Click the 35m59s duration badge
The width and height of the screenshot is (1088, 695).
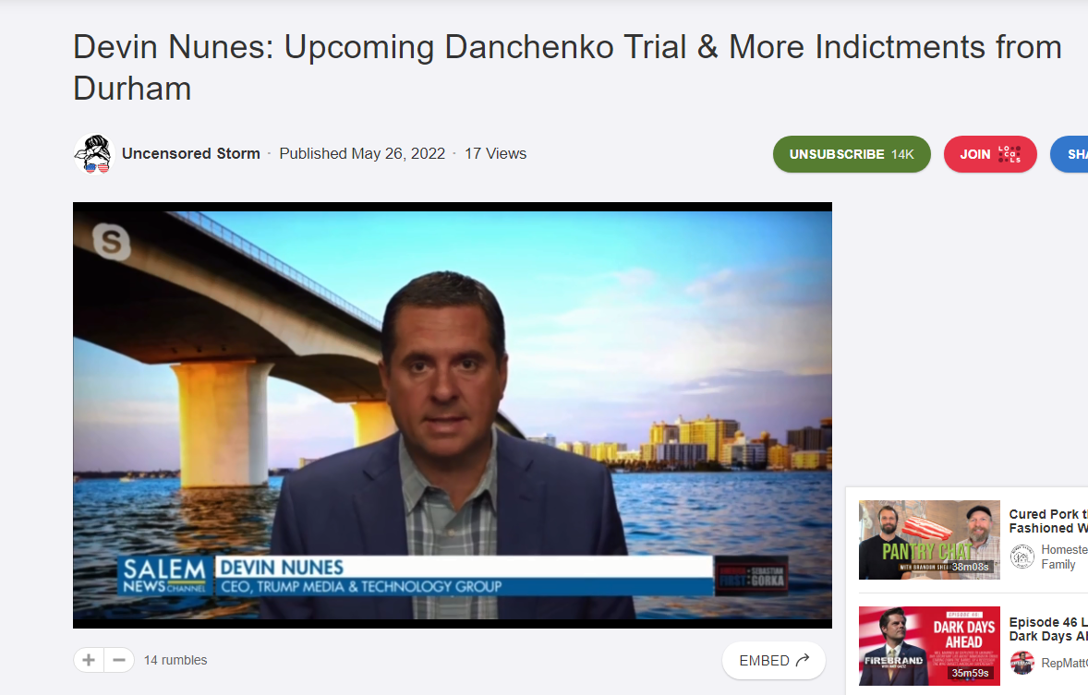pos(970,673)
